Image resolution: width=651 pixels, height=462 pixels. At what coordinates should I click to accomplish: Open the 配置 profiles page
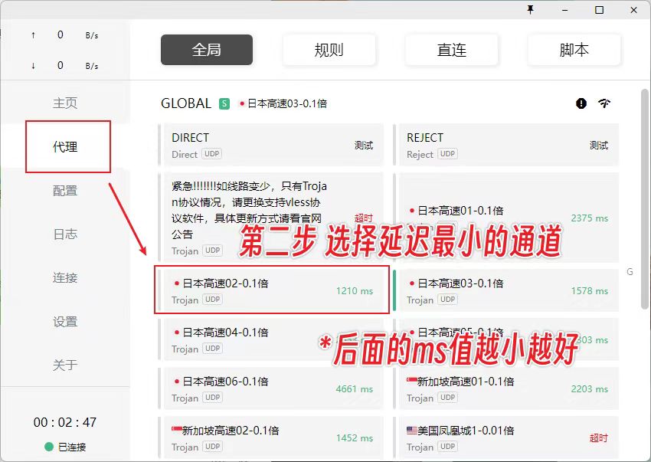[65, 191]
